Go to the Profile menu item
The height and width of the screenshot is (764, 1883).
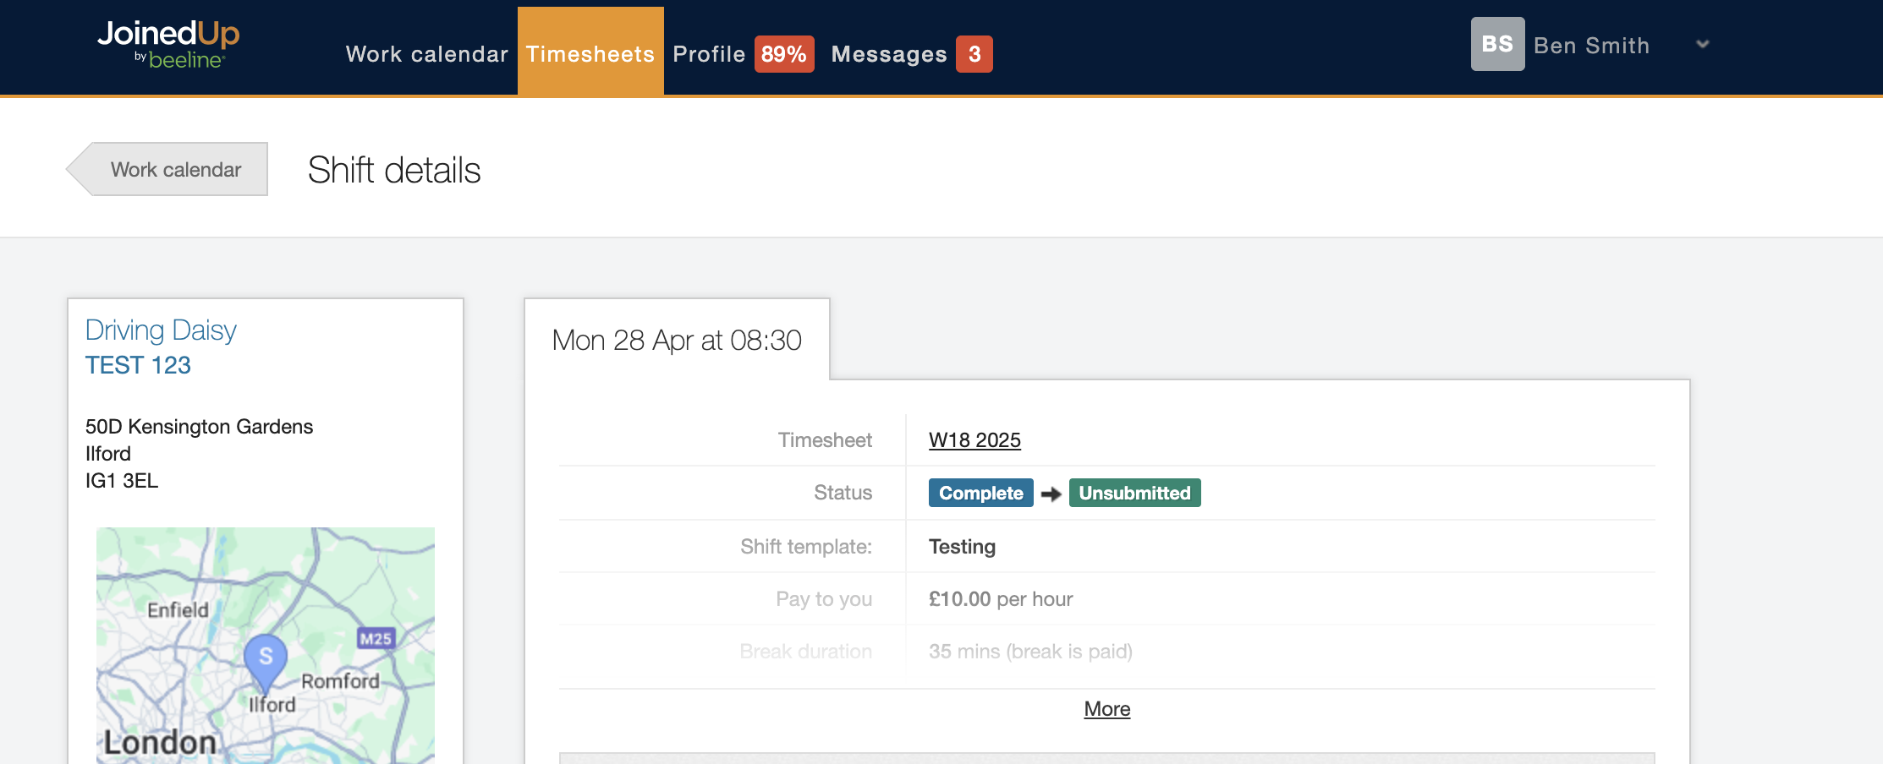point(709,54)
